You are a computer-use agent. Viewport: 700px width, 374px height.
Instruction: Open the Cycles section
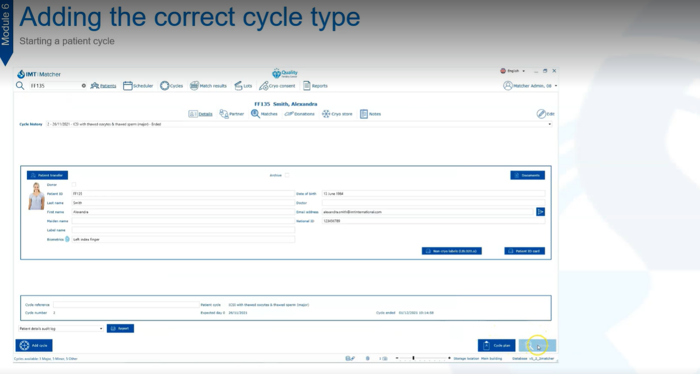point(165,86)
